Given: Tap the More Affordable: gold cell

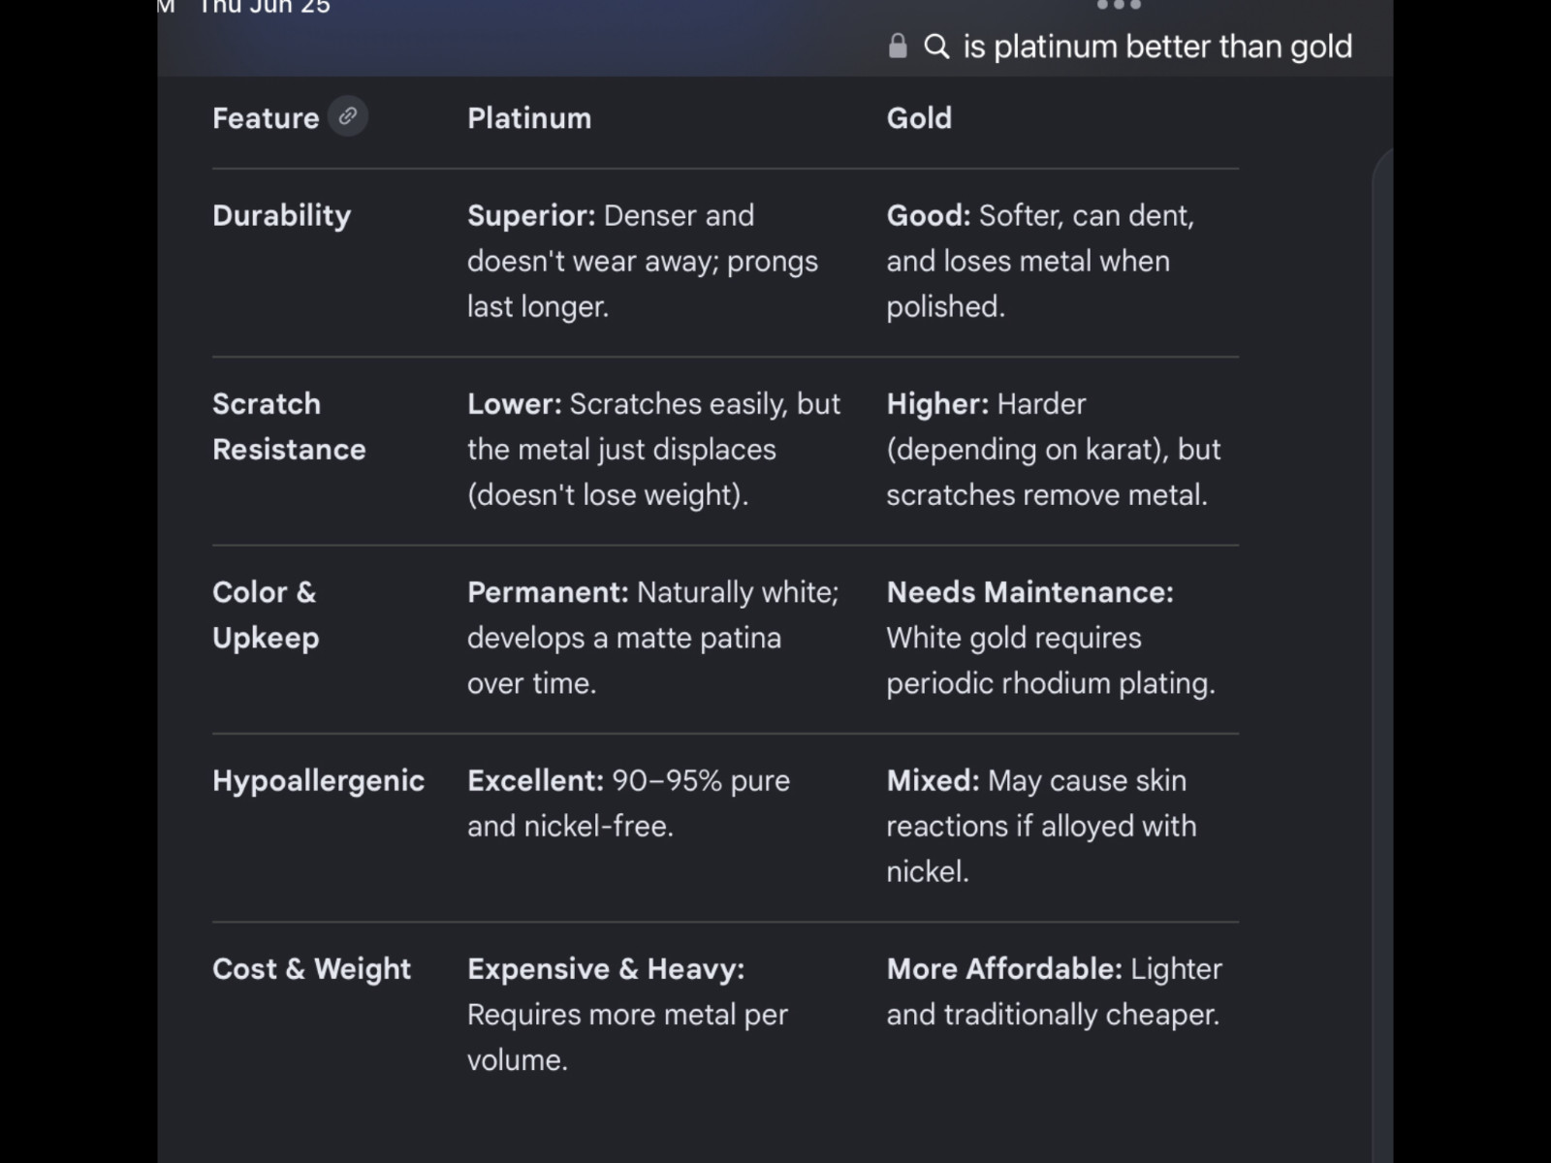Looking at the screenshot, I should click(x=1055, y=991).
